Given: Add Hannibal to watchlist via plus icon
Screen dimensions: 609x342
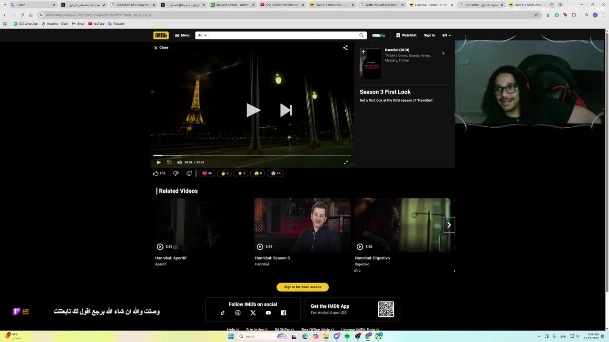Looking at the screenshot, I should point(363,52).
